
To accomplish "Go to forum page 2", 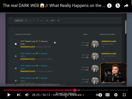I will point(30,21).
